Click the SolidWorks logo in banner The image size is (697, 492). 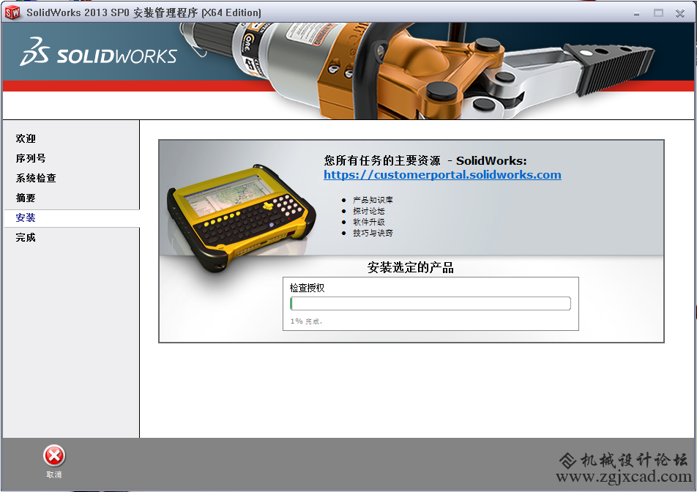98,52
